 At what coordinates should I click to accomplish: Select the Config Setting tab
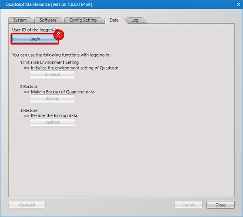(83, 20)
